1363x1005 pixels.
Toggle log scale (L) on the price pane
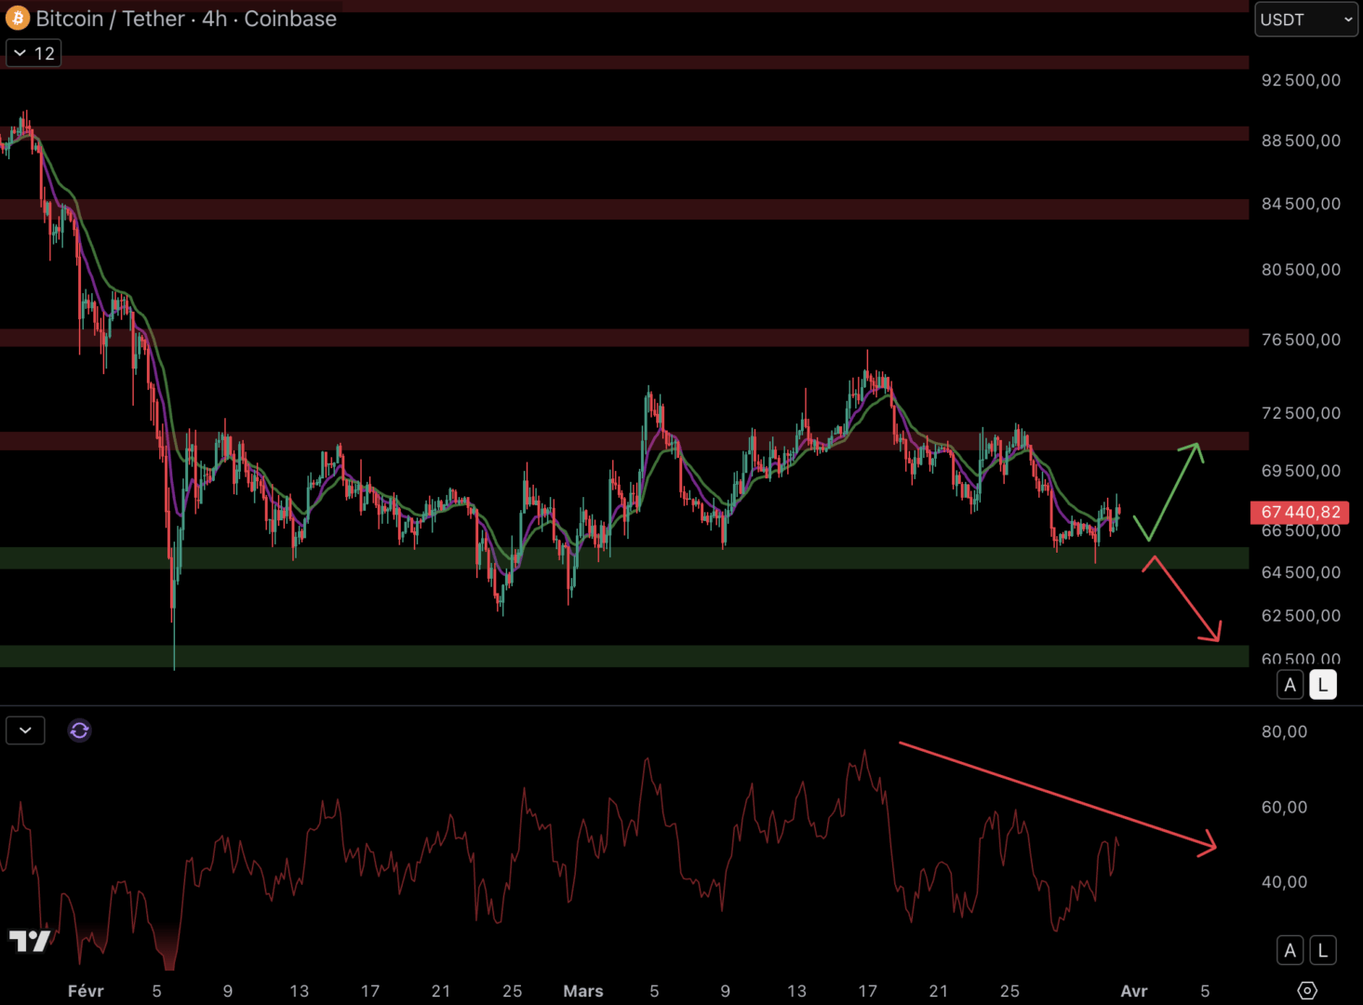(x=1322, y=685)
